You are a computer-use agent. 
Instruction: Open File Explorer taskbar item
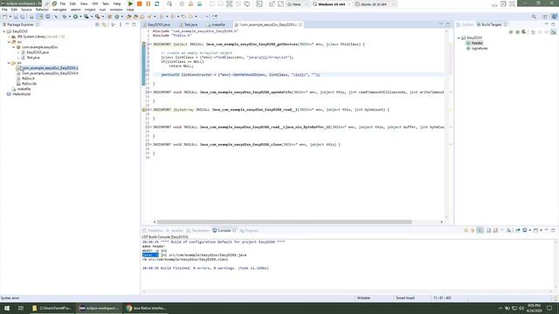pos(52,308)
